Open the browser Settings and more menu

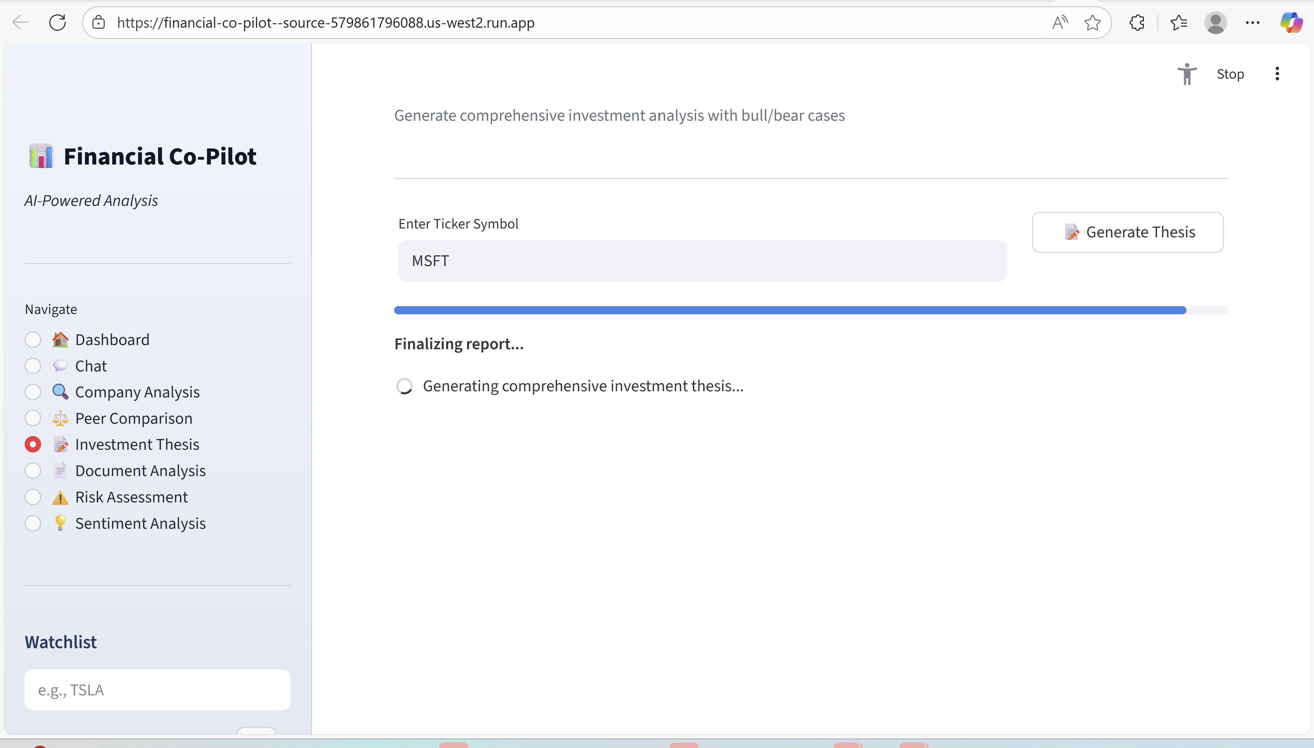1252,23
